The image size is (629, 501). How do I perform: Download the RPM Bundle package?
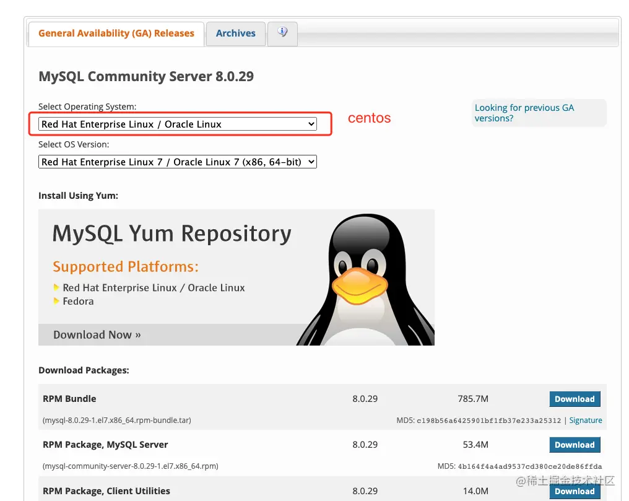(575, 399)
